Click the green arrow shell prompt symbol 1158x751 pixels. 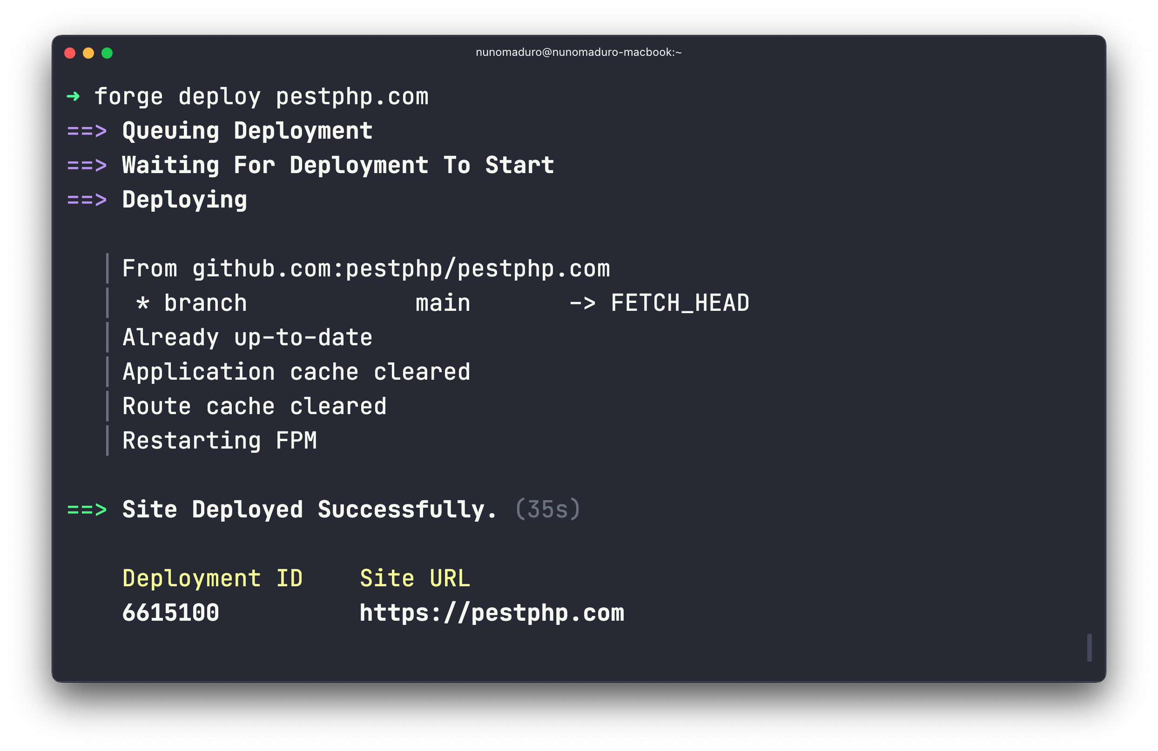tap(74, 97)
